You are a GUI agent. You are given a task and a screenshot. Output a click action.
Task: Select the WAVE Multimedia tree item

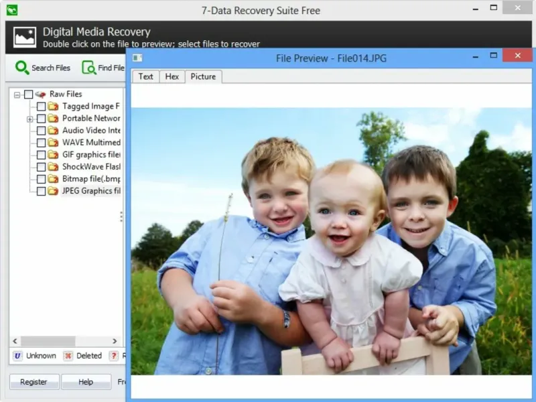(91, 143)
